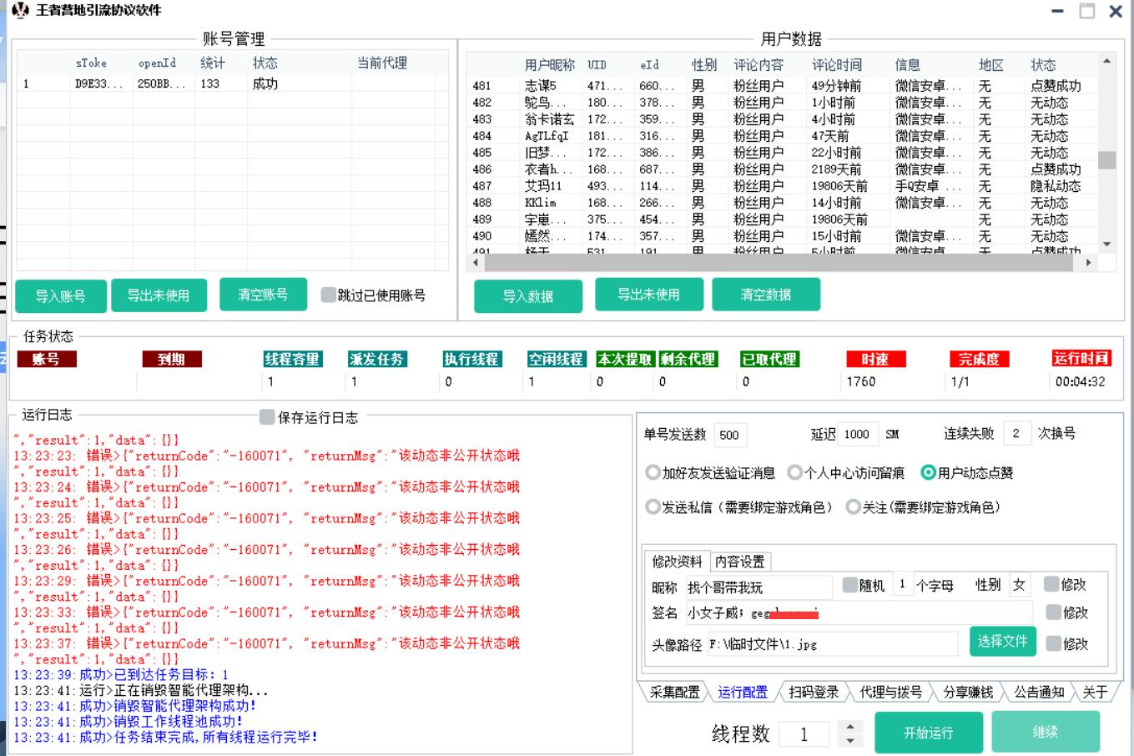Check the 随机 nickname checkbox

click(x=849, y=585)
